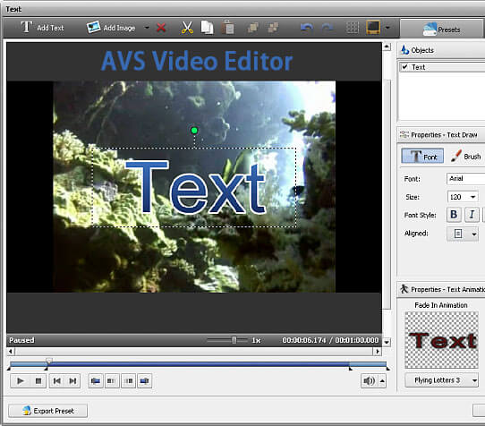Select the Text row in Objects list
Image resolution: width=485 pixels, height=426 pixels.
442,67
